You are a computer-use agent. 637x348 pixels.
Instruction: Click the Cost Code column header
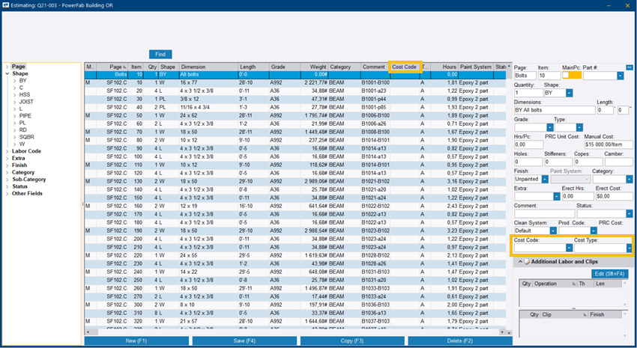pyautogui.click(x=405, y=67)
